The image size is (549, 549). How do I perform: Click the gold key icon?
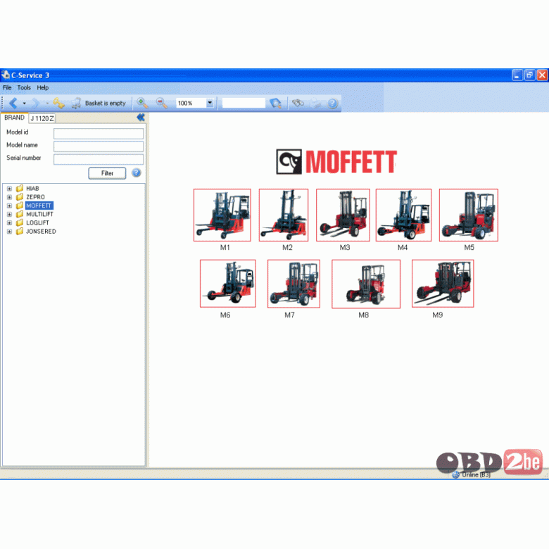click(58, 103)
